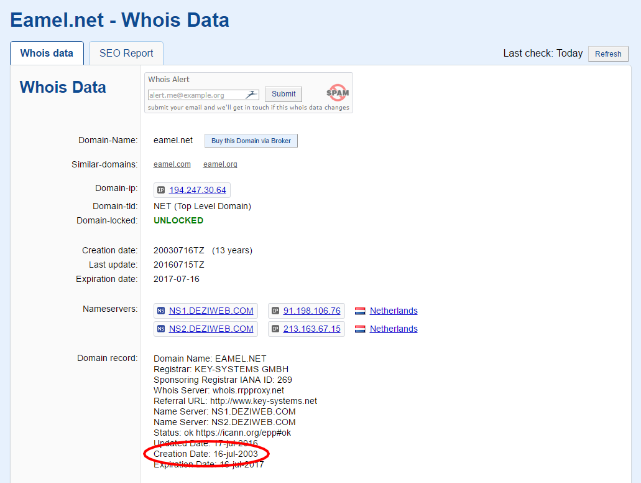Click Buy this Domain via Broker
Image resolution: width=641 pixels, height=483 pixels.
tap(251, 141)
